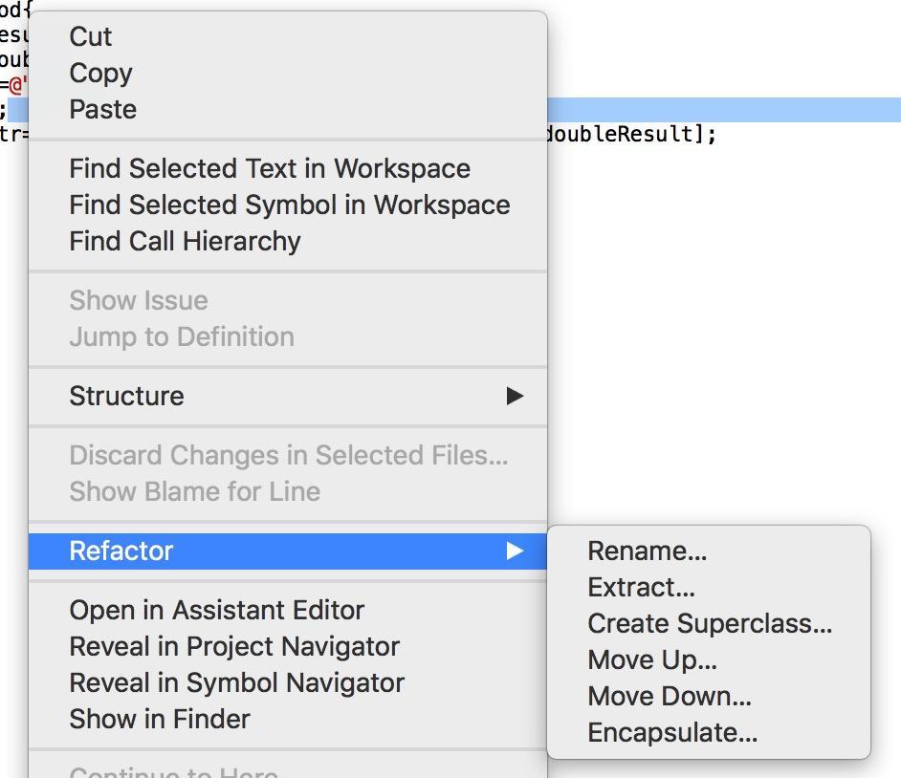Choose Reveal in Project Navigator

[x=233, y=647]
